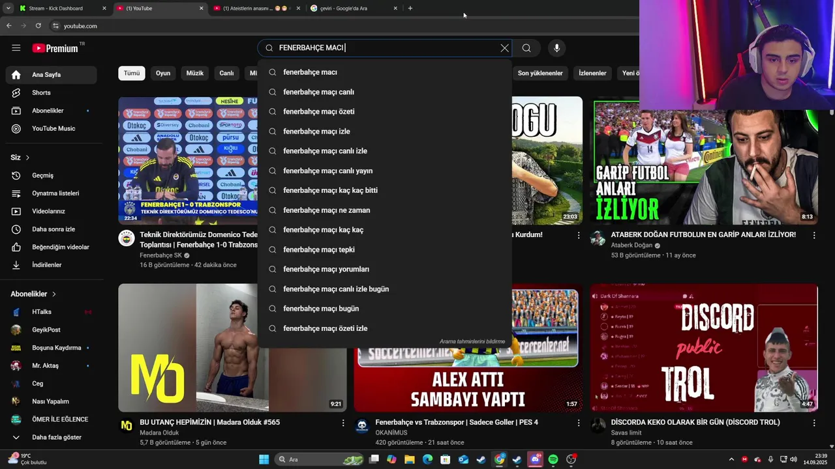This screenshot has height=469, width=835.
Task: Open options menu for Madara Olduk video
Action: [343, 423]
